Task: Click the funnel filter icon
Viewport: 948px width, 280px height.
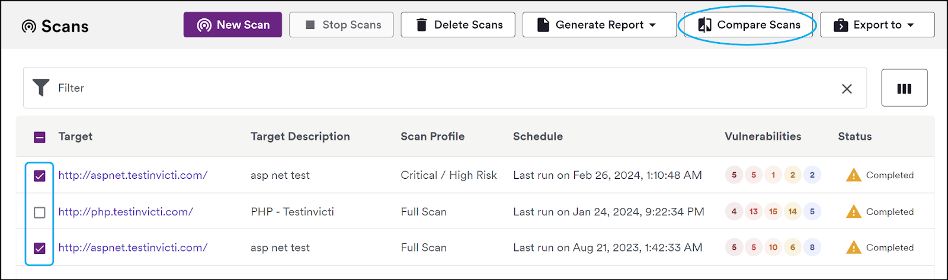Action: tap(41, 88)
